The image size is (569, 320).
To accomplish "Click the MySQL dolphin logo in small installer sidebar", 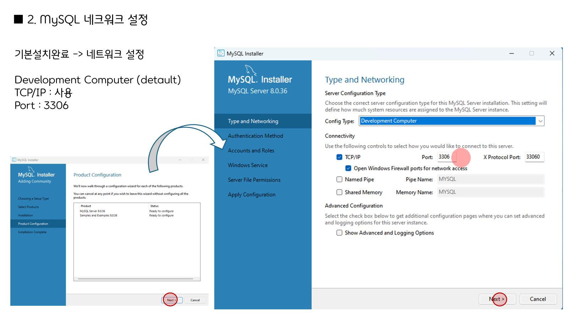I will pos(31,169).
